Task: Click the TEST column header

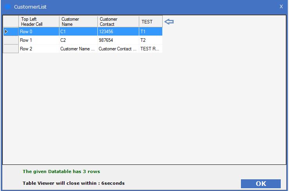Action: point(151,21)
